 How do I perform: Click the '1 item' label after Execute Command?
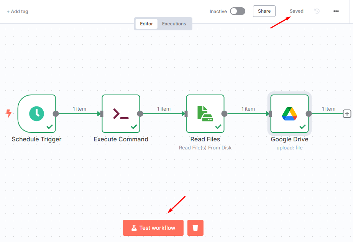[164, 109]
